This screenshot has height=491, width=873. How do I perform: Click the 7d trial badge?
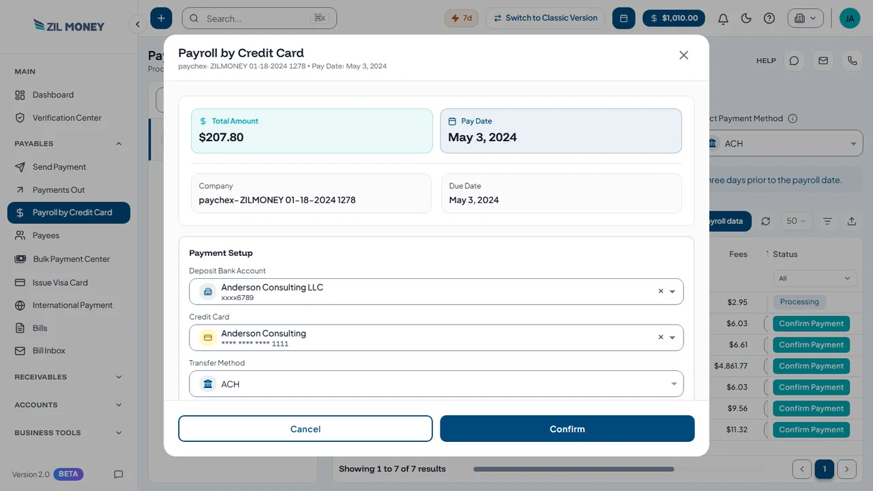point(462,18)
